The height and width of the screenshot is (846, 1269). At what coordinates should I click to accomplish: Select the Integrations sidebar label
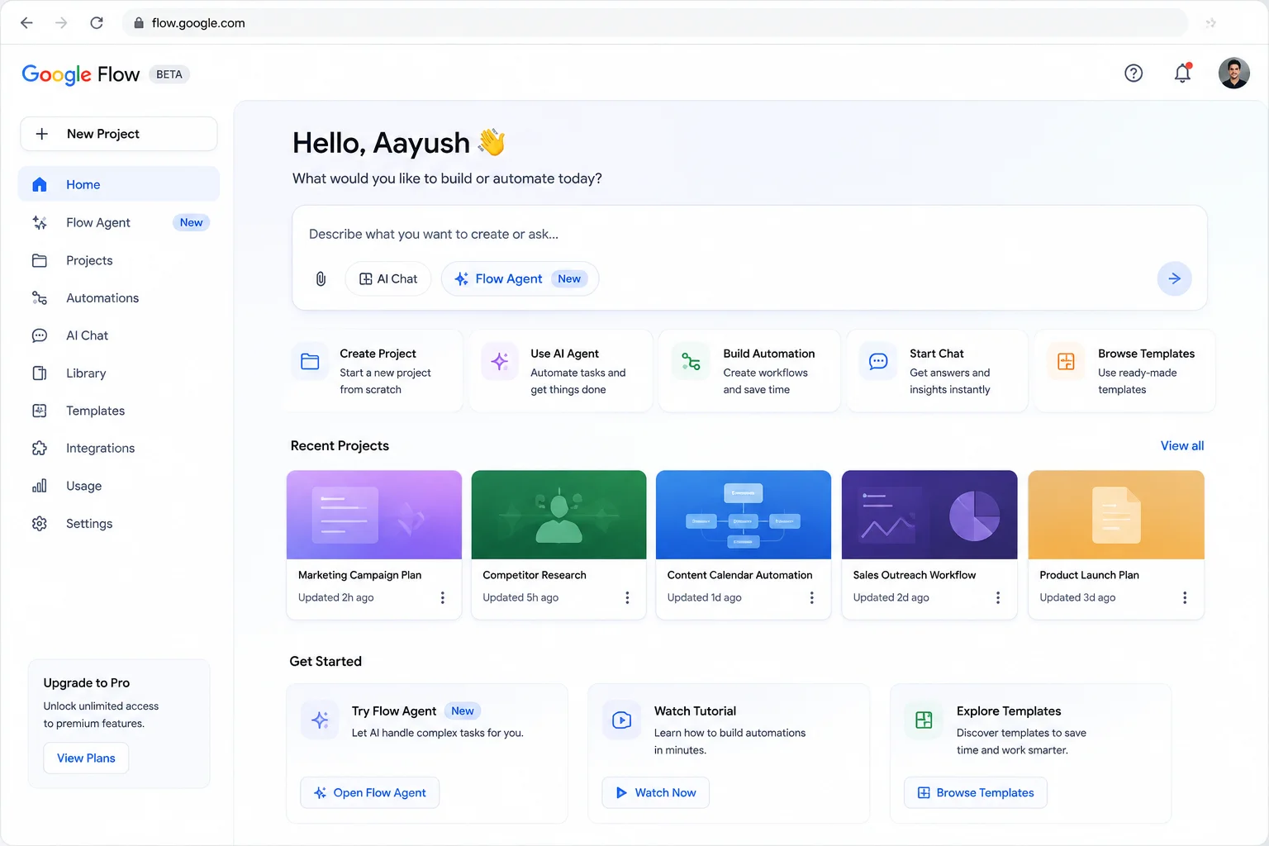click(x=100, y=449)
